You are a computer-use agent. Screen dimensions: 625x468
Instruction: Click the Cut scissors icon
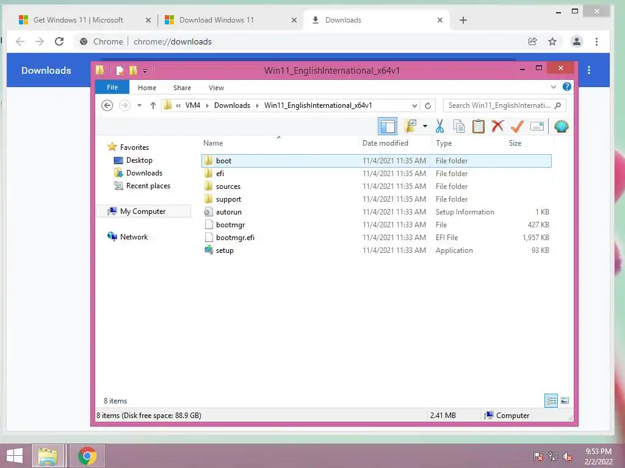(x=439, y=127)
